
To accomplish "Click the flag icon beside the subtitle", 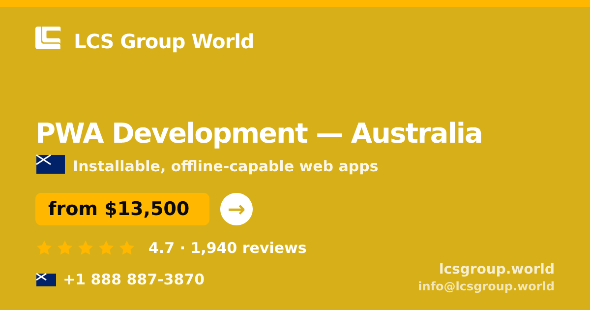I will coord(51,164).
